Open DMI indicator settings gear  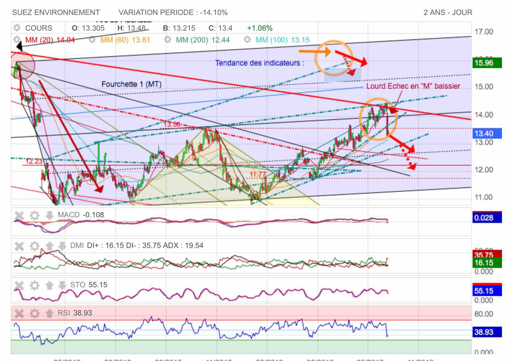point(34,246)
